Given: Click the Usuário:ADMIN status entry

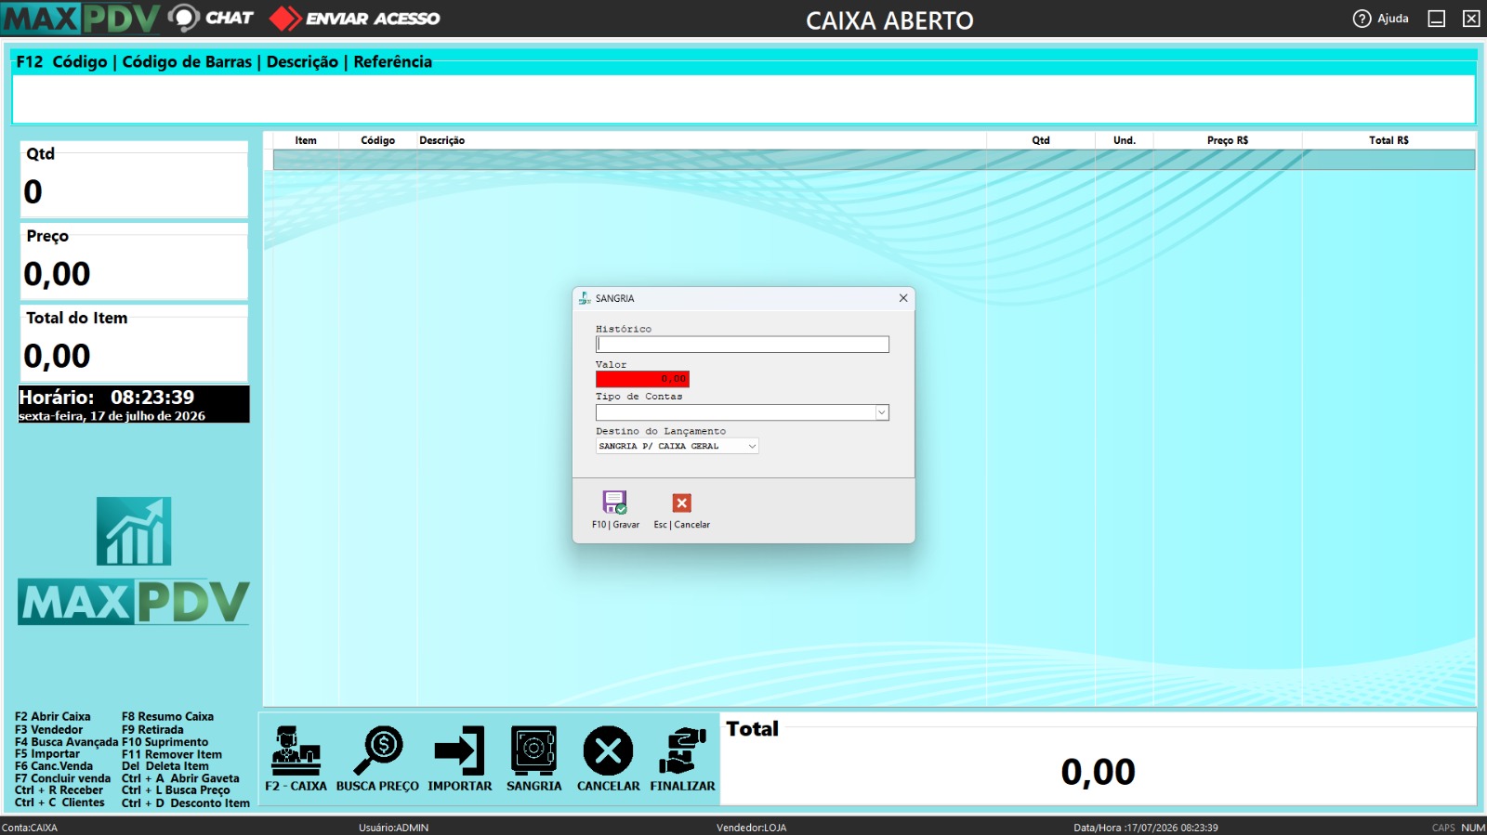Looking at the screenshot, I should 393,828.
